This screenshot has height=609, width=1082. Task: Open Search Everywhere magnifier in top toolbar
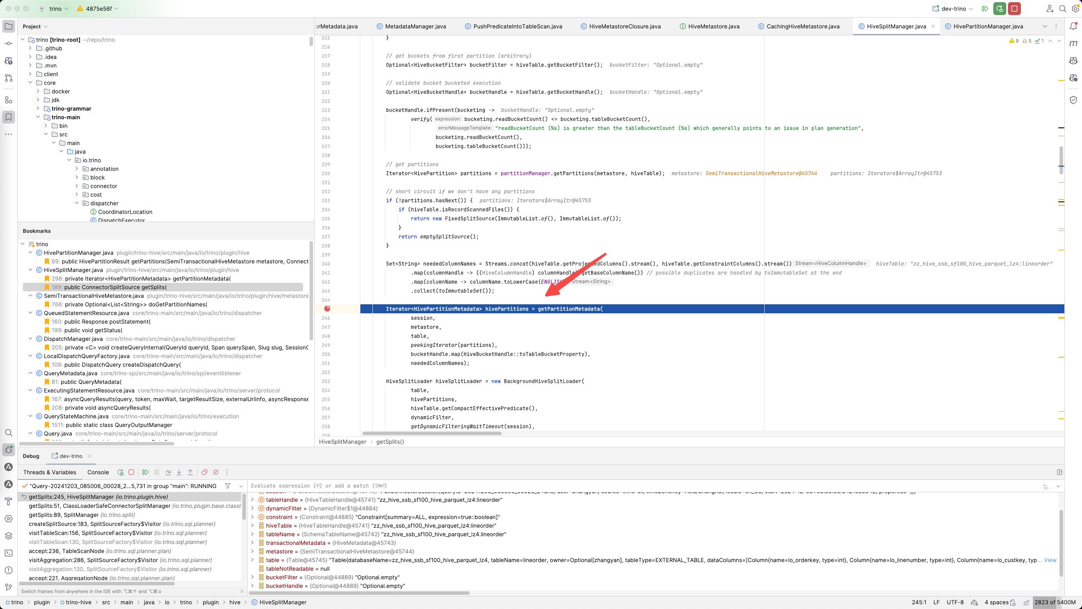pos(1063,9)
